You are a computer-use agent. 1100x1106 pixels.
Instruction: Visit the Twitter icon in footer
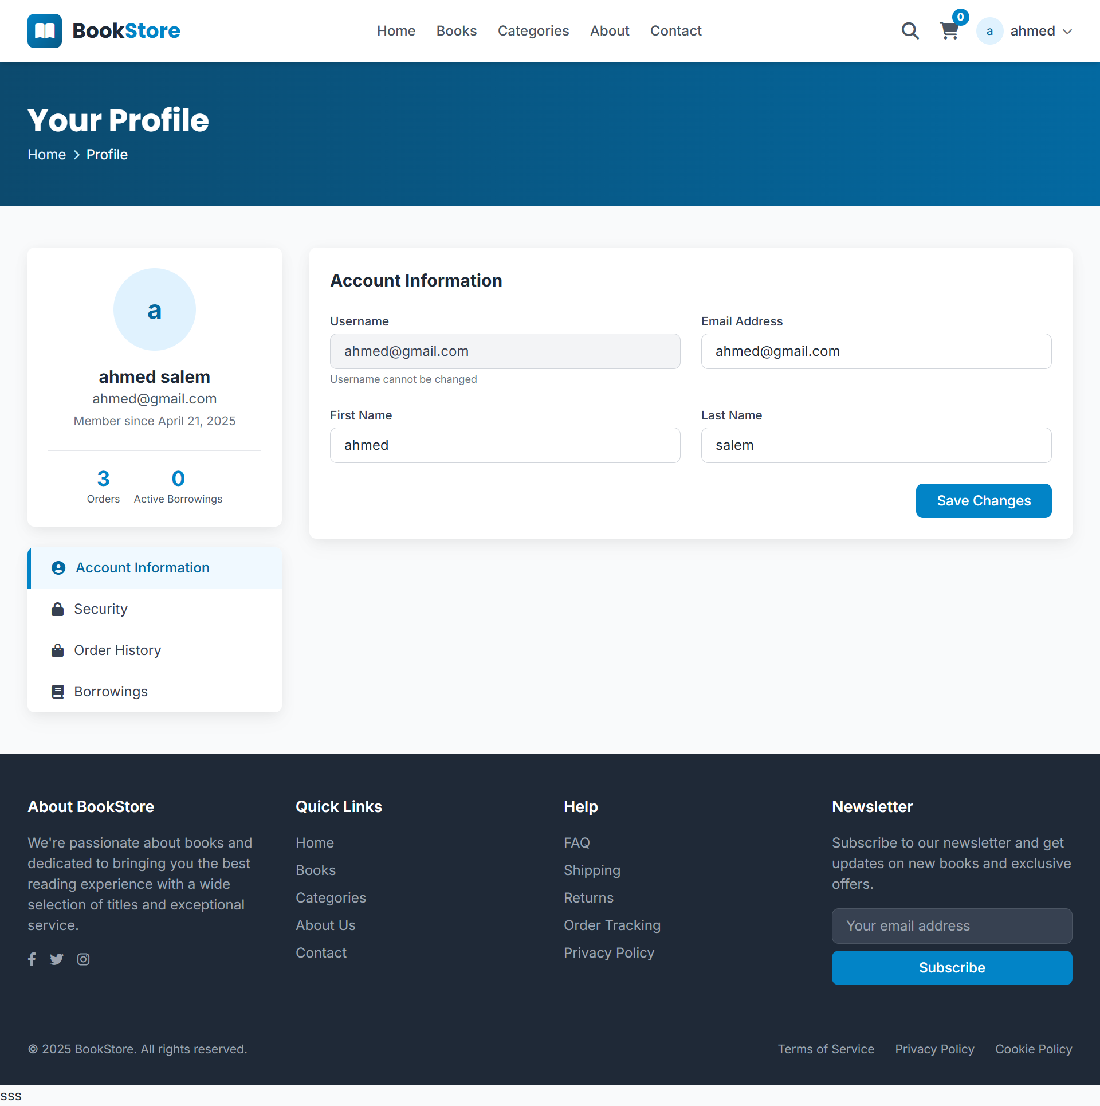pyautogui.click(x=57, y=959)
